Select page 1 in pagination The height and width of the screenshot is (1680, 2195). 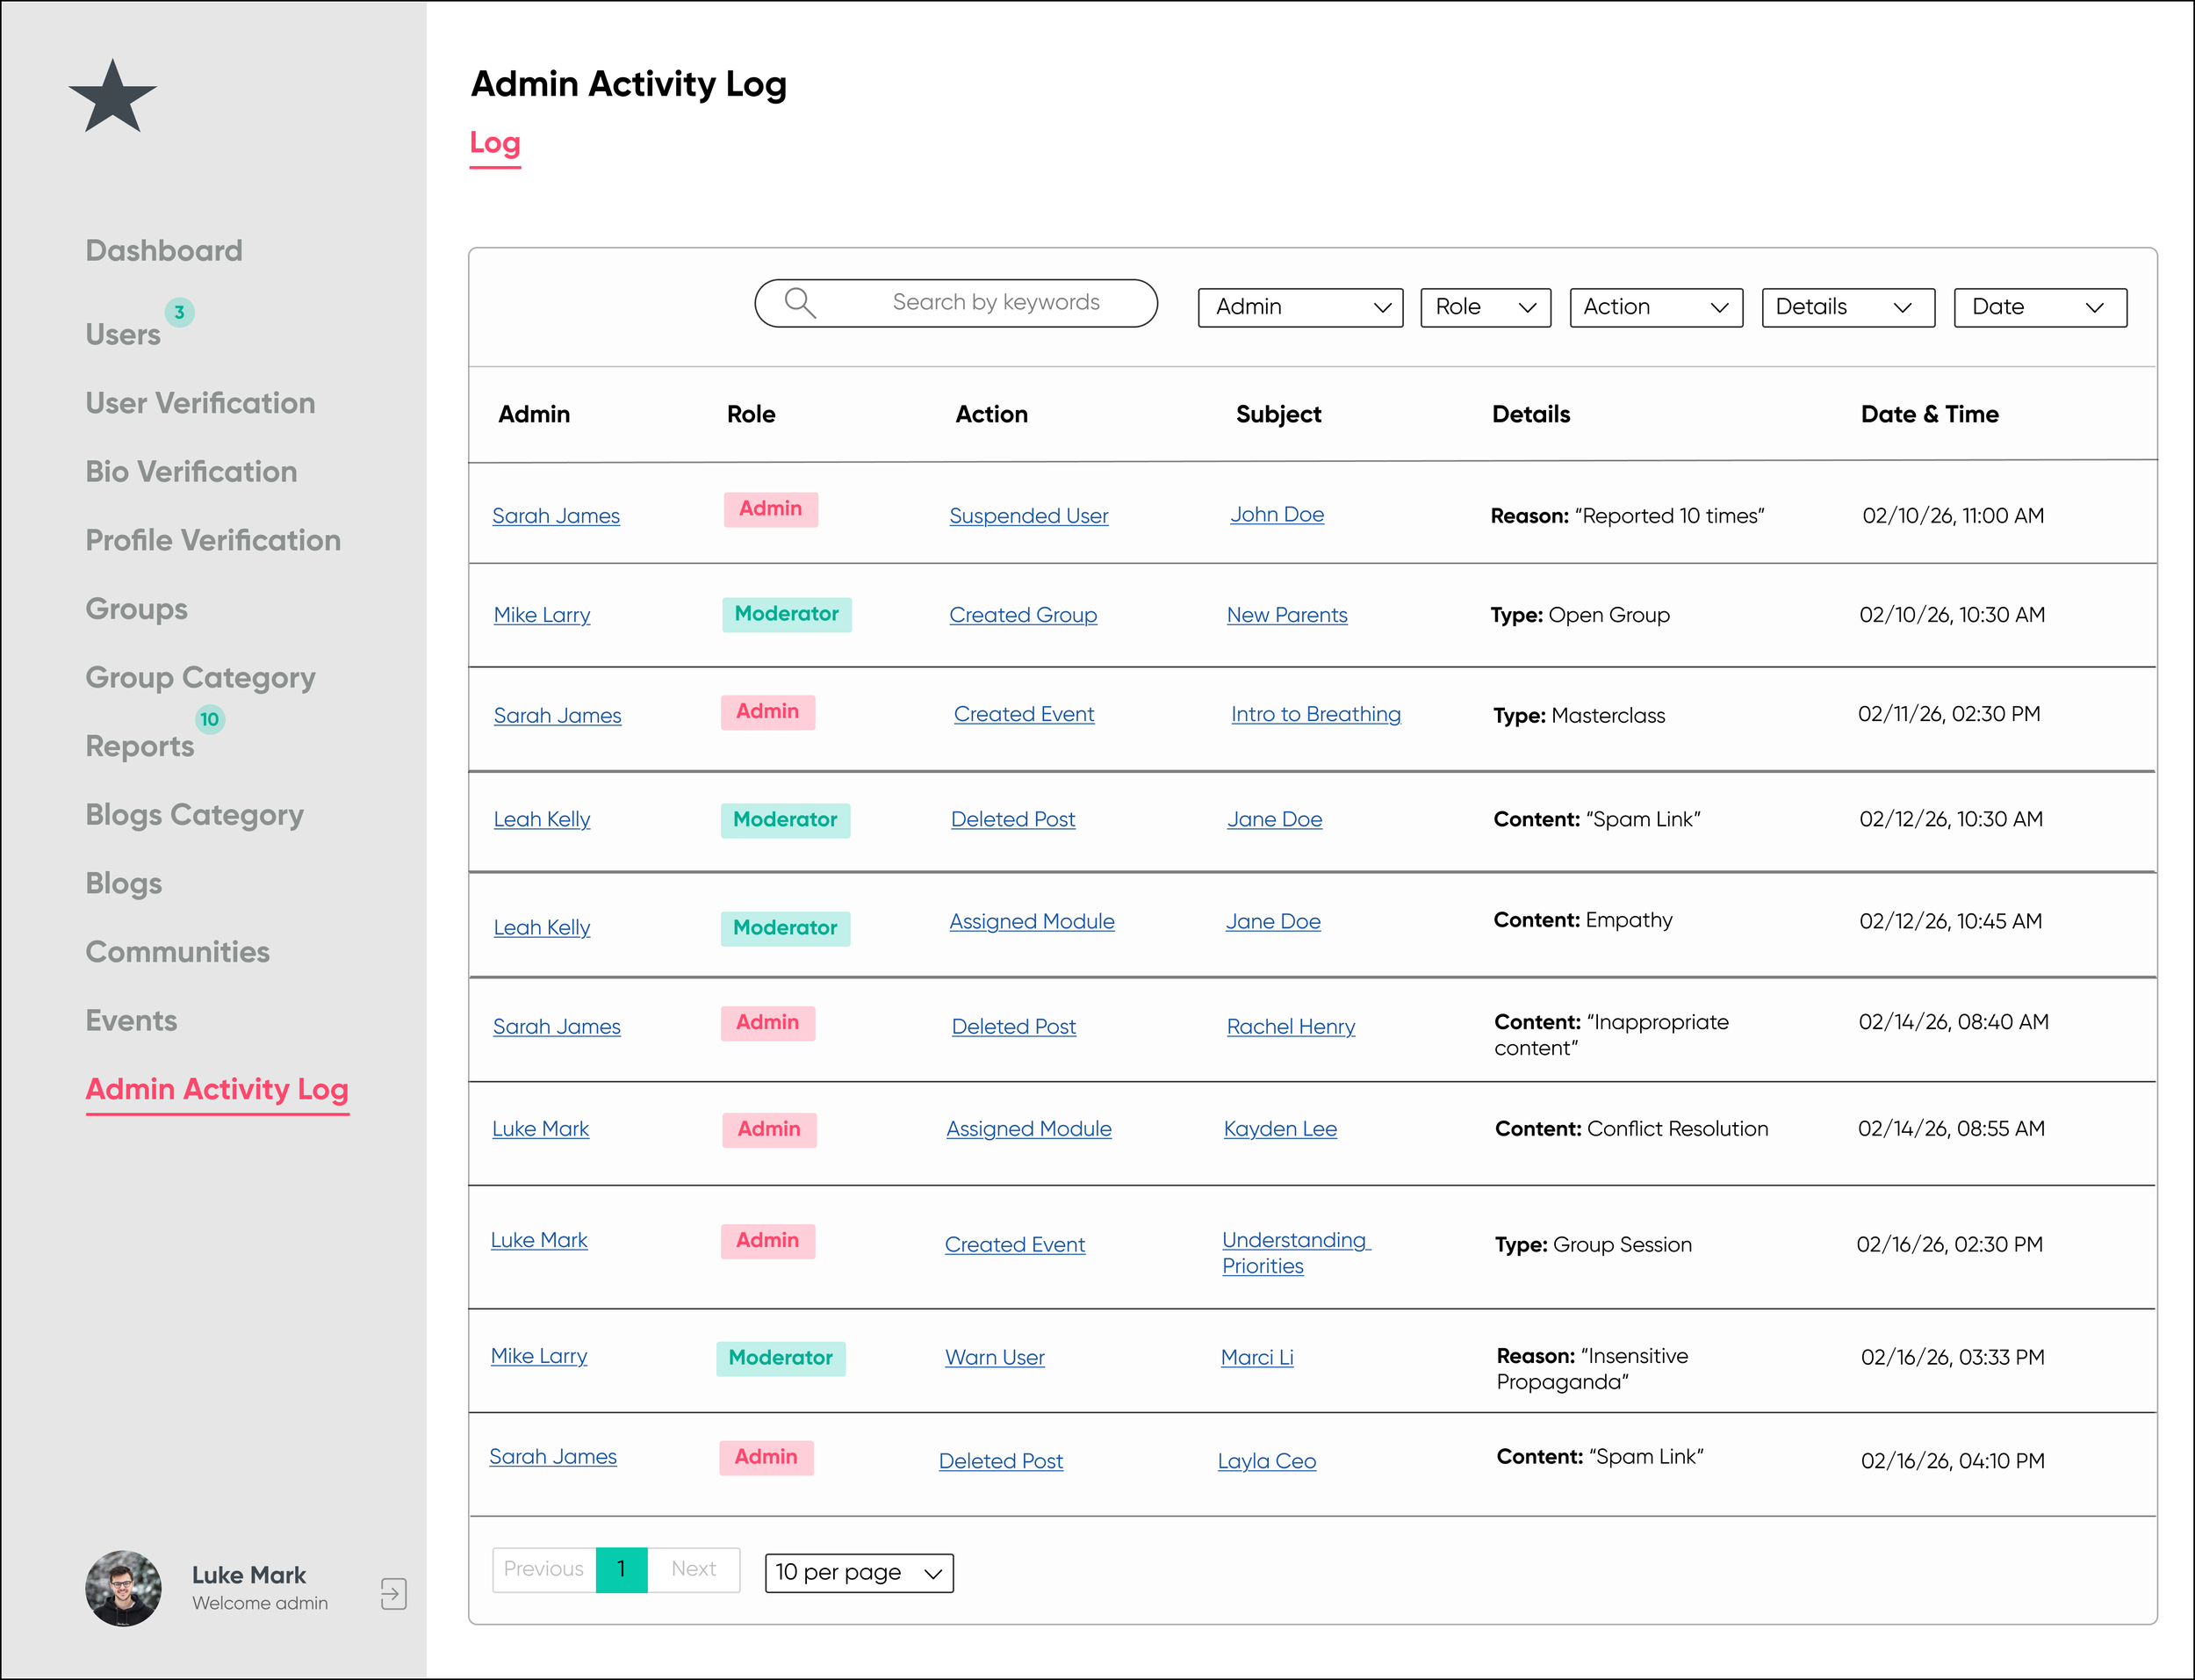pos(621,1569)
